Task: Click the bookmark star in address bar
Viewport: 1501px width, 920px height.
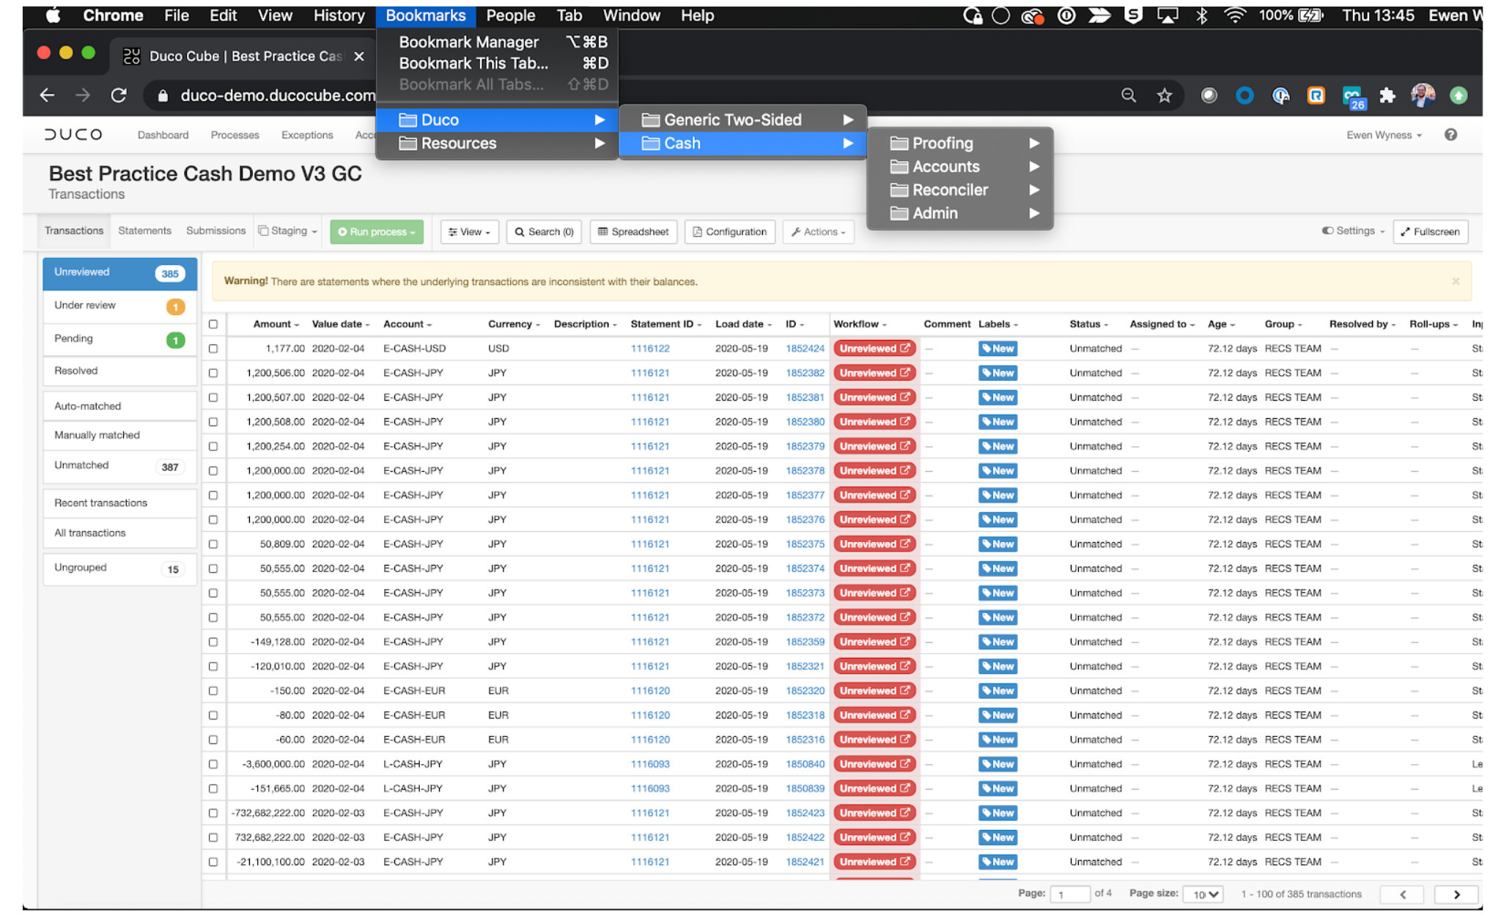Action: [1165, 95]
